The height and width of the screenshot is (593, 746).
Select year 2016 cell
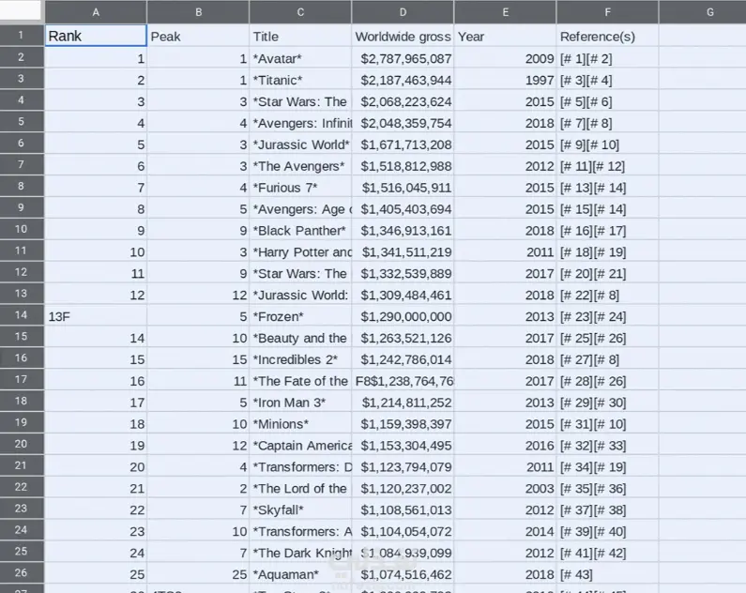coord(505,445)
